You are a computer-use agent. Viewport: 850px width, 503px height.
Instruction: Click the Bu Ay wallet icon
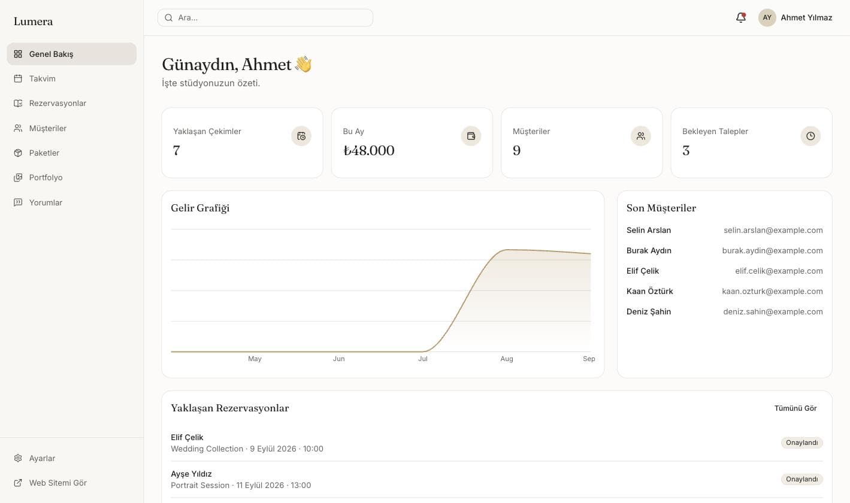pyautogui.click(x=471, y=136)
